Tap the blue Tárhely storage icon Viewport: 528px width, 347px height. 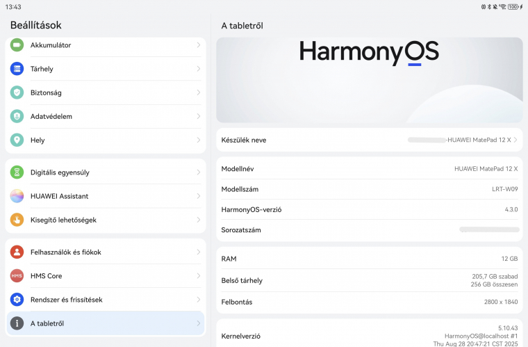coord(17,69)
